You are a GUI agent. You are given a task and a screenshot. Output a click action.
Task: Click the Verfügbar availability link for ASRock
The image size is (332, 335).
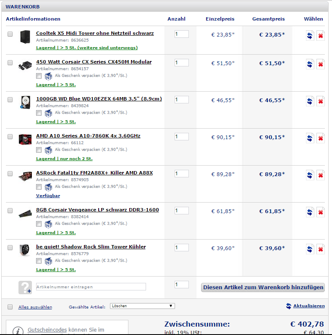click(48, 196)
